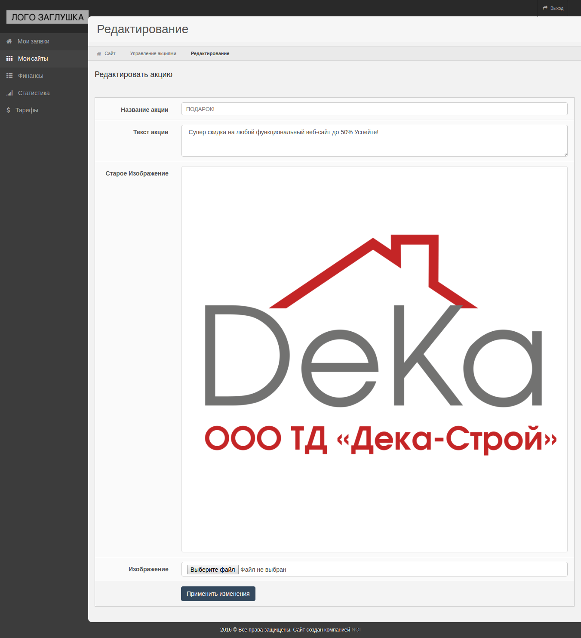Click the list icon beside Финансы
Image resolution: width=581 pixels, height=638 pixels.
coord(9,76)
